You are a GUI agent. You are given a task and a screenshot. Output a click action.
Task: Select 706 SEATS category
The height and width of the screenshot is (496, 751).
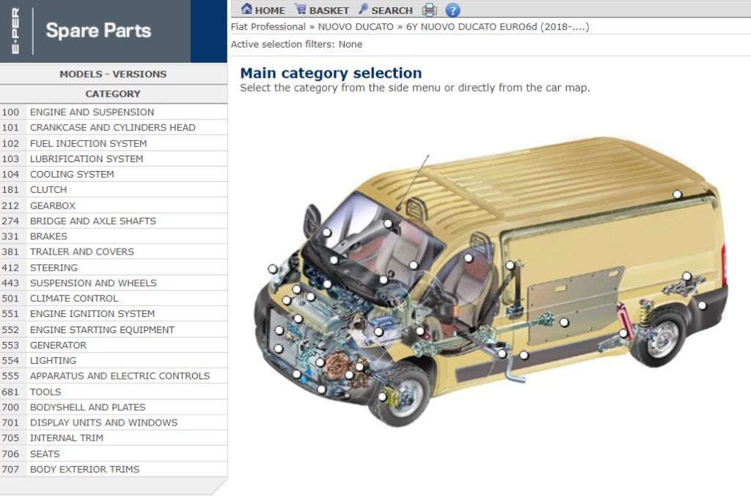114,454
